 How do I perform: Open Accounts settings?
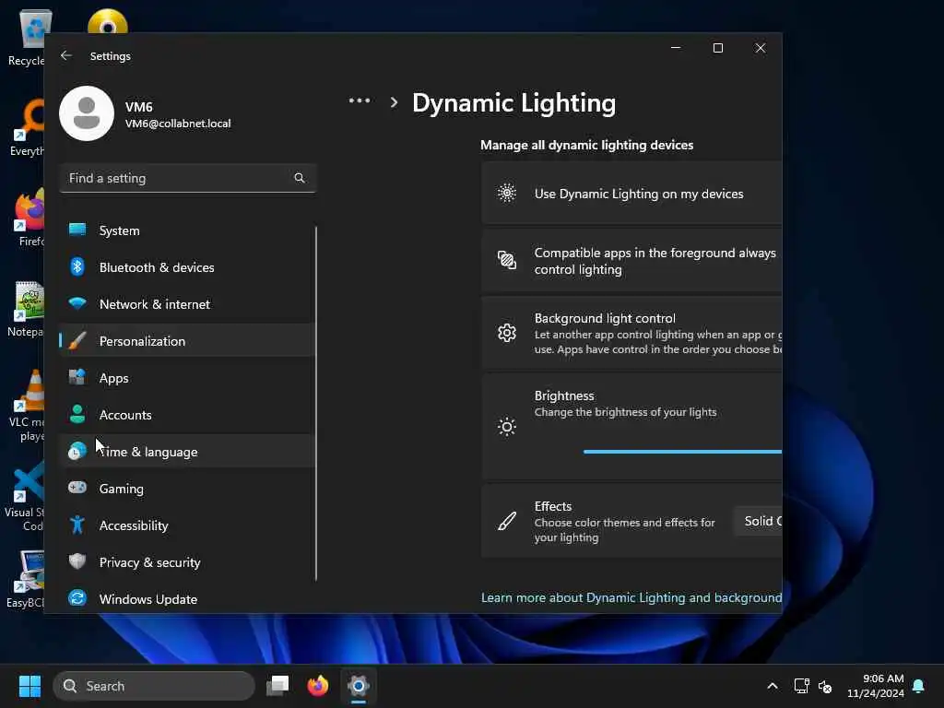(187, 414)
